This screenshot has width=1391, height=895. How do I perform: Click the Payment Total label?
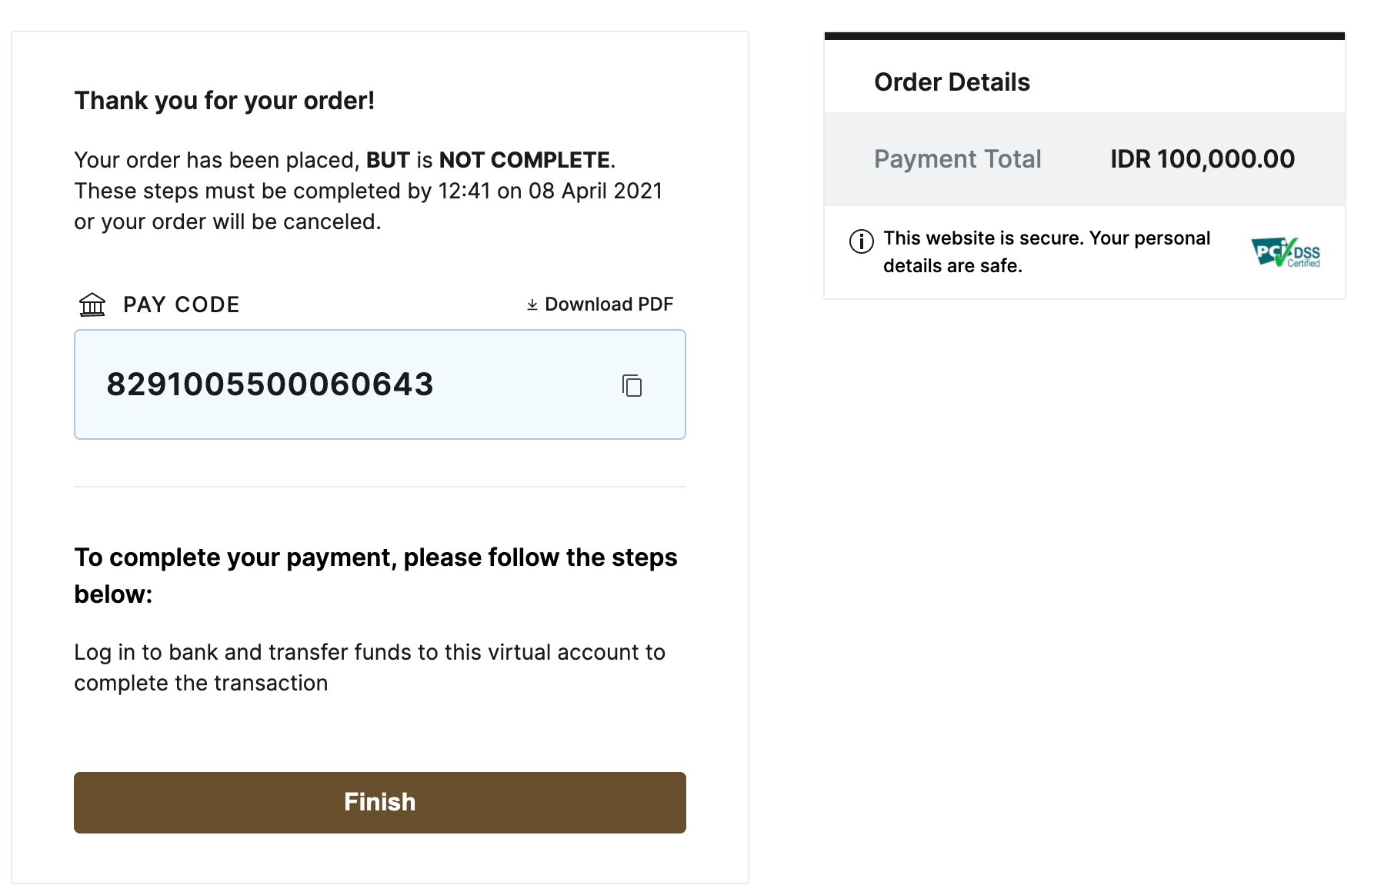[957, 159]
